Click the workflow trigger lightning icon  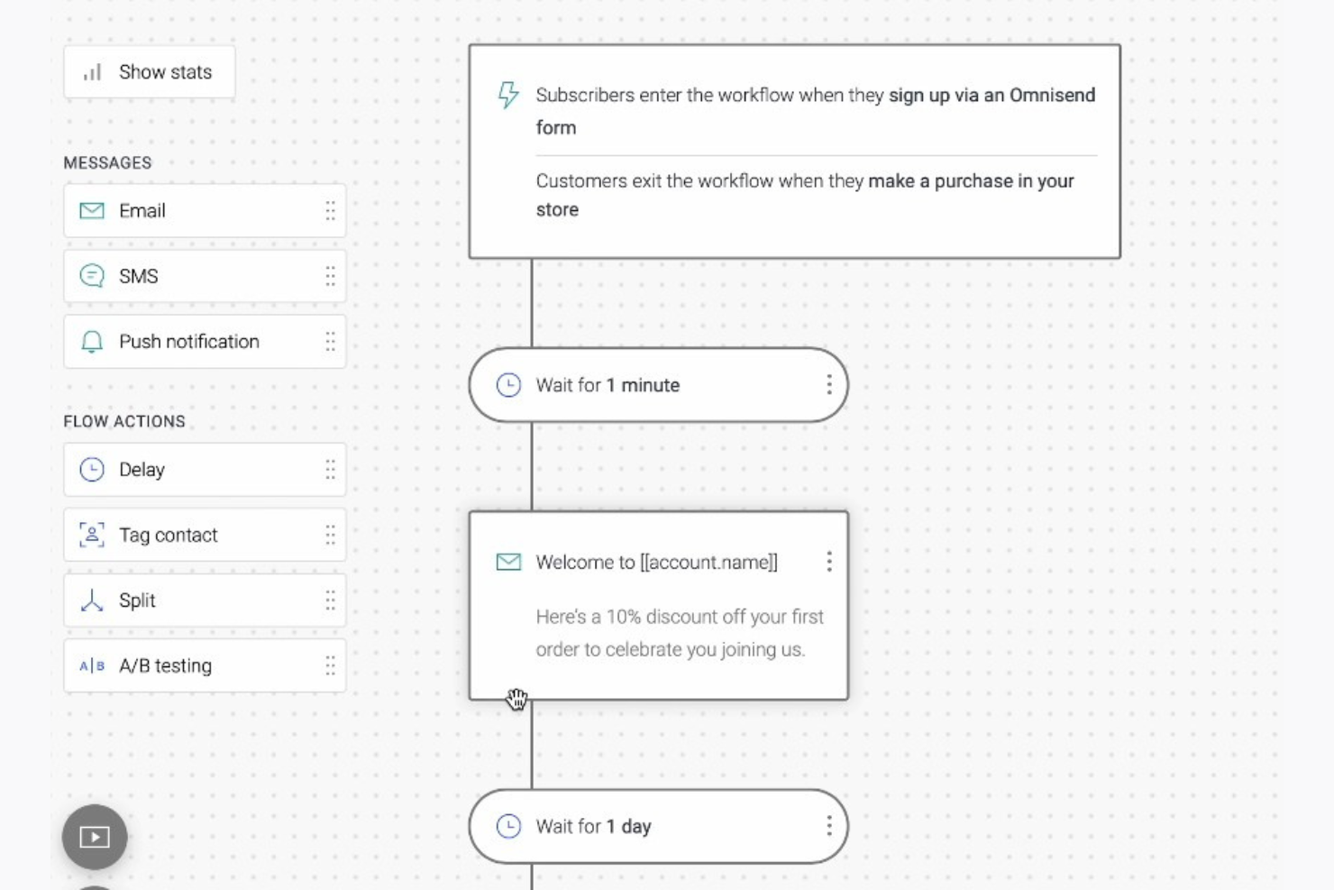coord(507,95)
